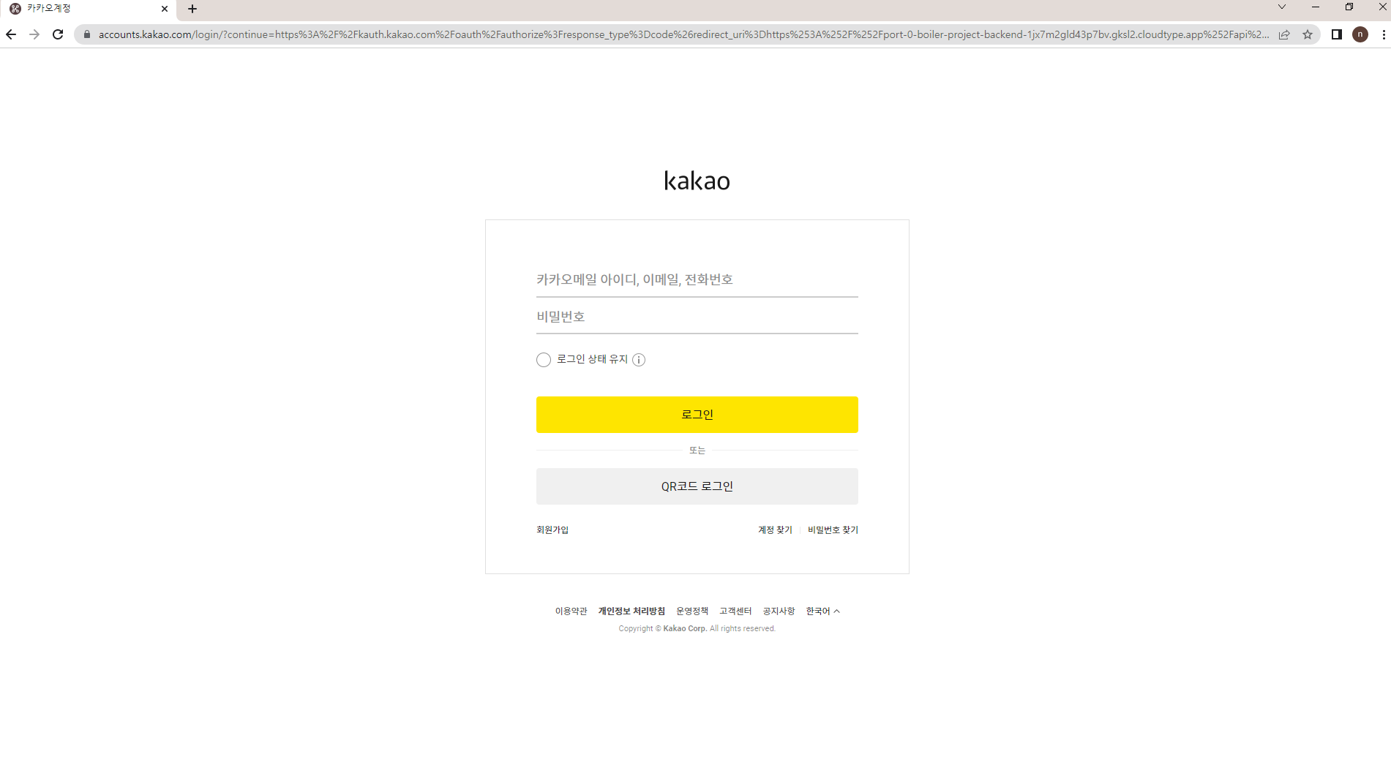
Task: Click the address bar URL
Action: [x=683, y=34]
